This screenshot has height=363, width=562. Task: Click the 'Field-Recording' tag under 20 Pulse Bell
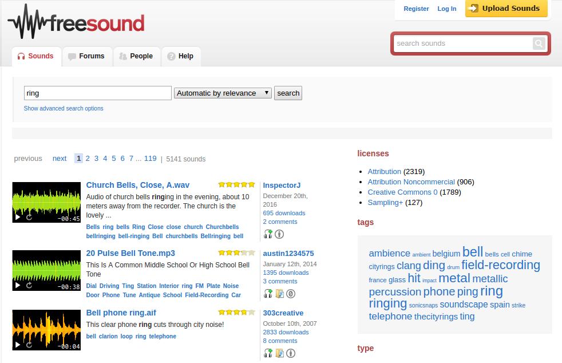click(207, 295)
